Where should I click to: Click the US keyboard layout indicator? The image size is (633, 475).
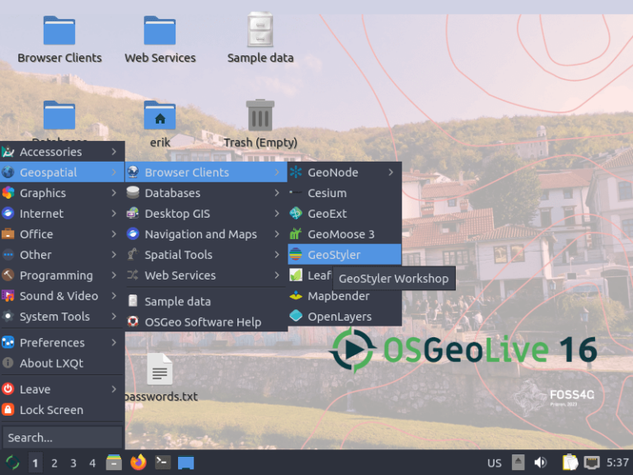tap(495, 463)
